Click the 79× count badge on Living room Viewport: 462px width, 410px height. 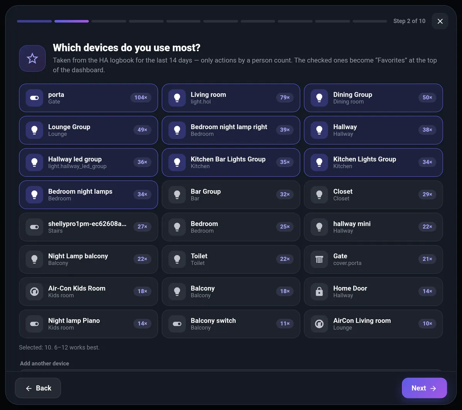pos(285,98)
